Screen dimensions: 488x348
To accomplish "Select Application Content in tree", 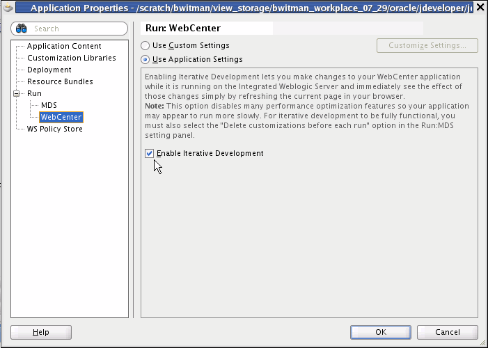I will 64,46.
